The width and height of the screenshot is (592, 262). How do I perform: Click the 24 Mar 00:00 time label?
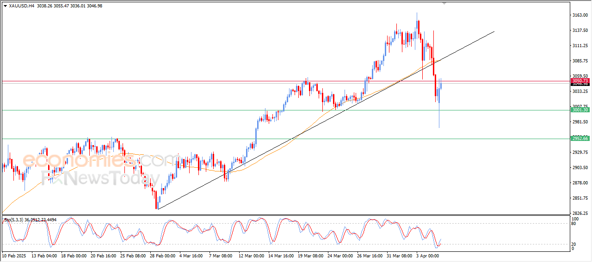point(341,255)
